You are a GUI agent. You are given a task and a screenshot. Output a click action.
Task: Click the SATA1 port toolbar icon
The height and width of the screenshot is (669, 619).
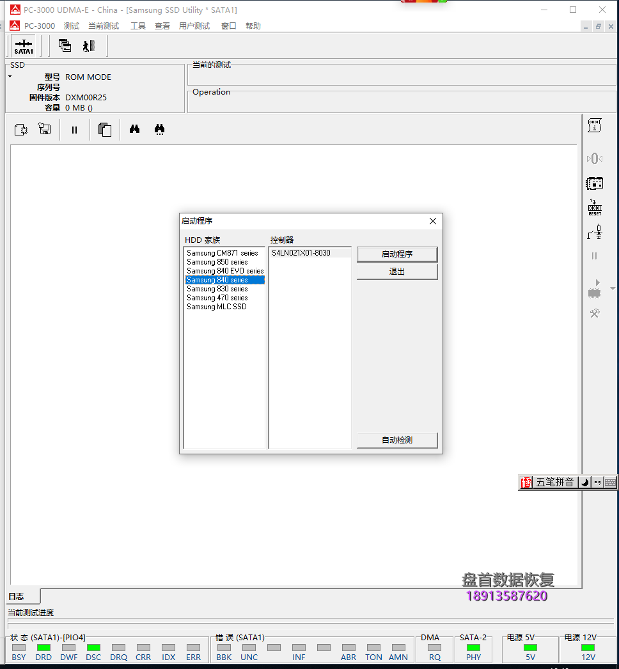click(24, 46)
